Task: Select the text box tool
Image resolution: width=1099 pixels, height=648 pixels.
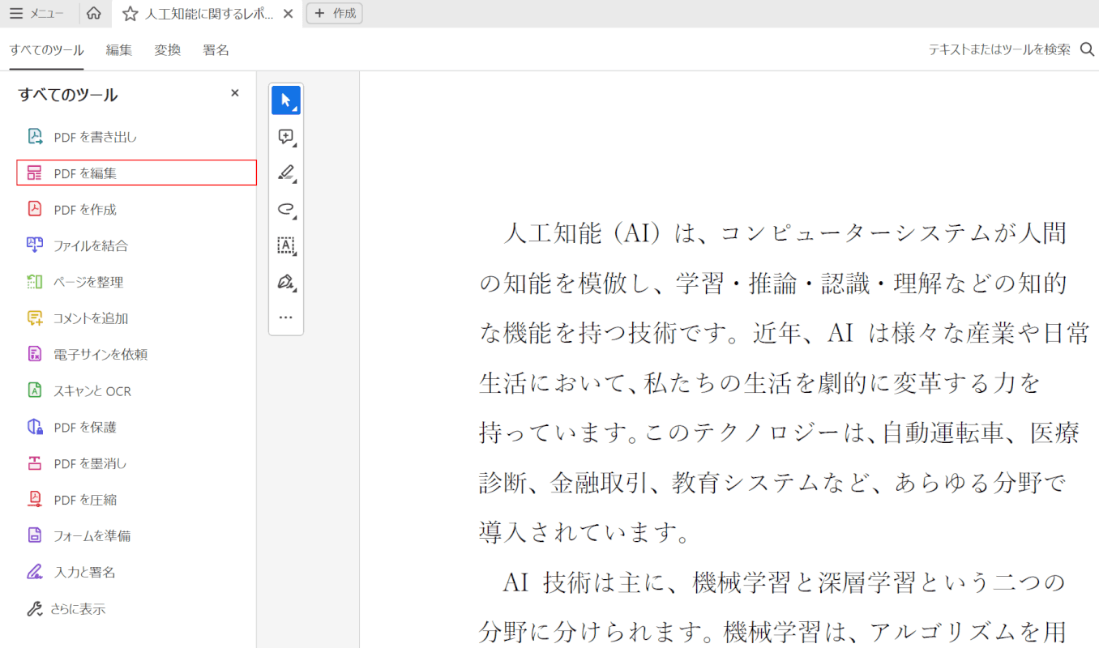Action: tap(286, 245)
